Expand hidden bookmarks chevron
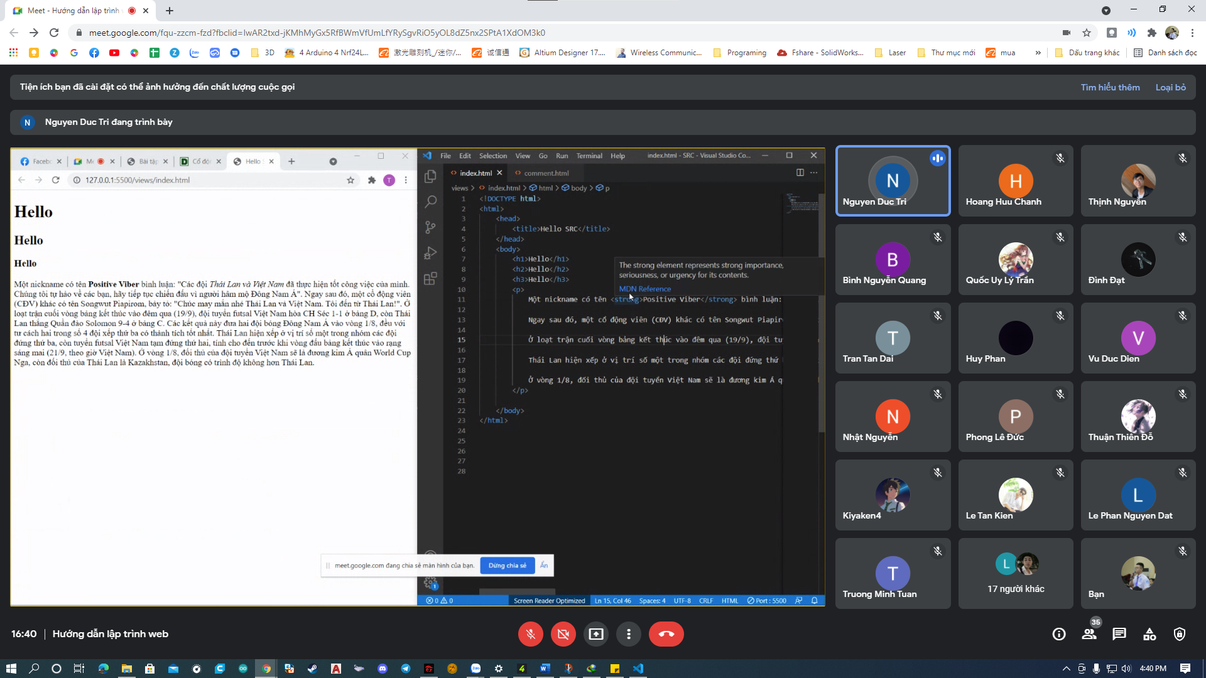1206x678 pixels. click(x=1038, y=53)
